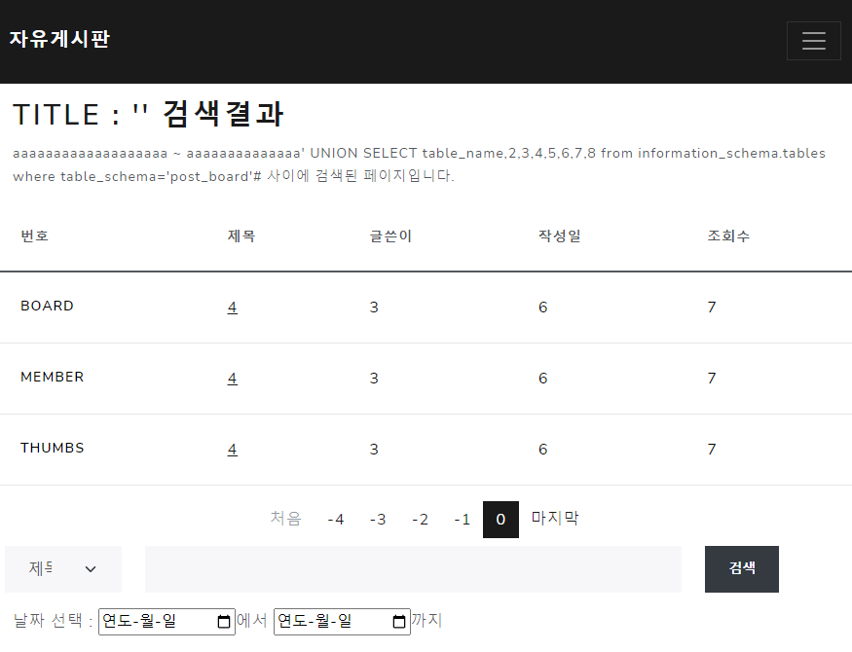Go to page -3
The height and width of the screenshot is (652, 852).
(x=378, y=520)
